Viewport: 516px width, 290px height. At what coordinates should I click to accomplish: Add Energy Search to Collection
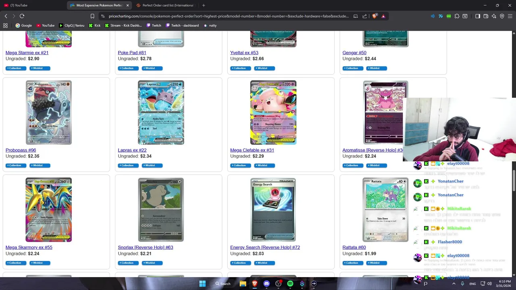click(240, 263)
